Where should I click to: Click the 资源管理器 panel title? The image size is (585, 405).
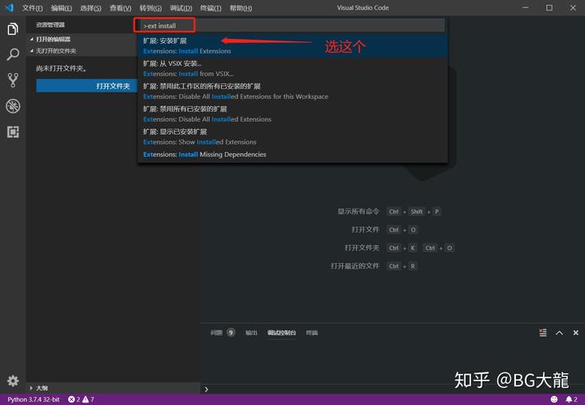(x=50, y=25)
